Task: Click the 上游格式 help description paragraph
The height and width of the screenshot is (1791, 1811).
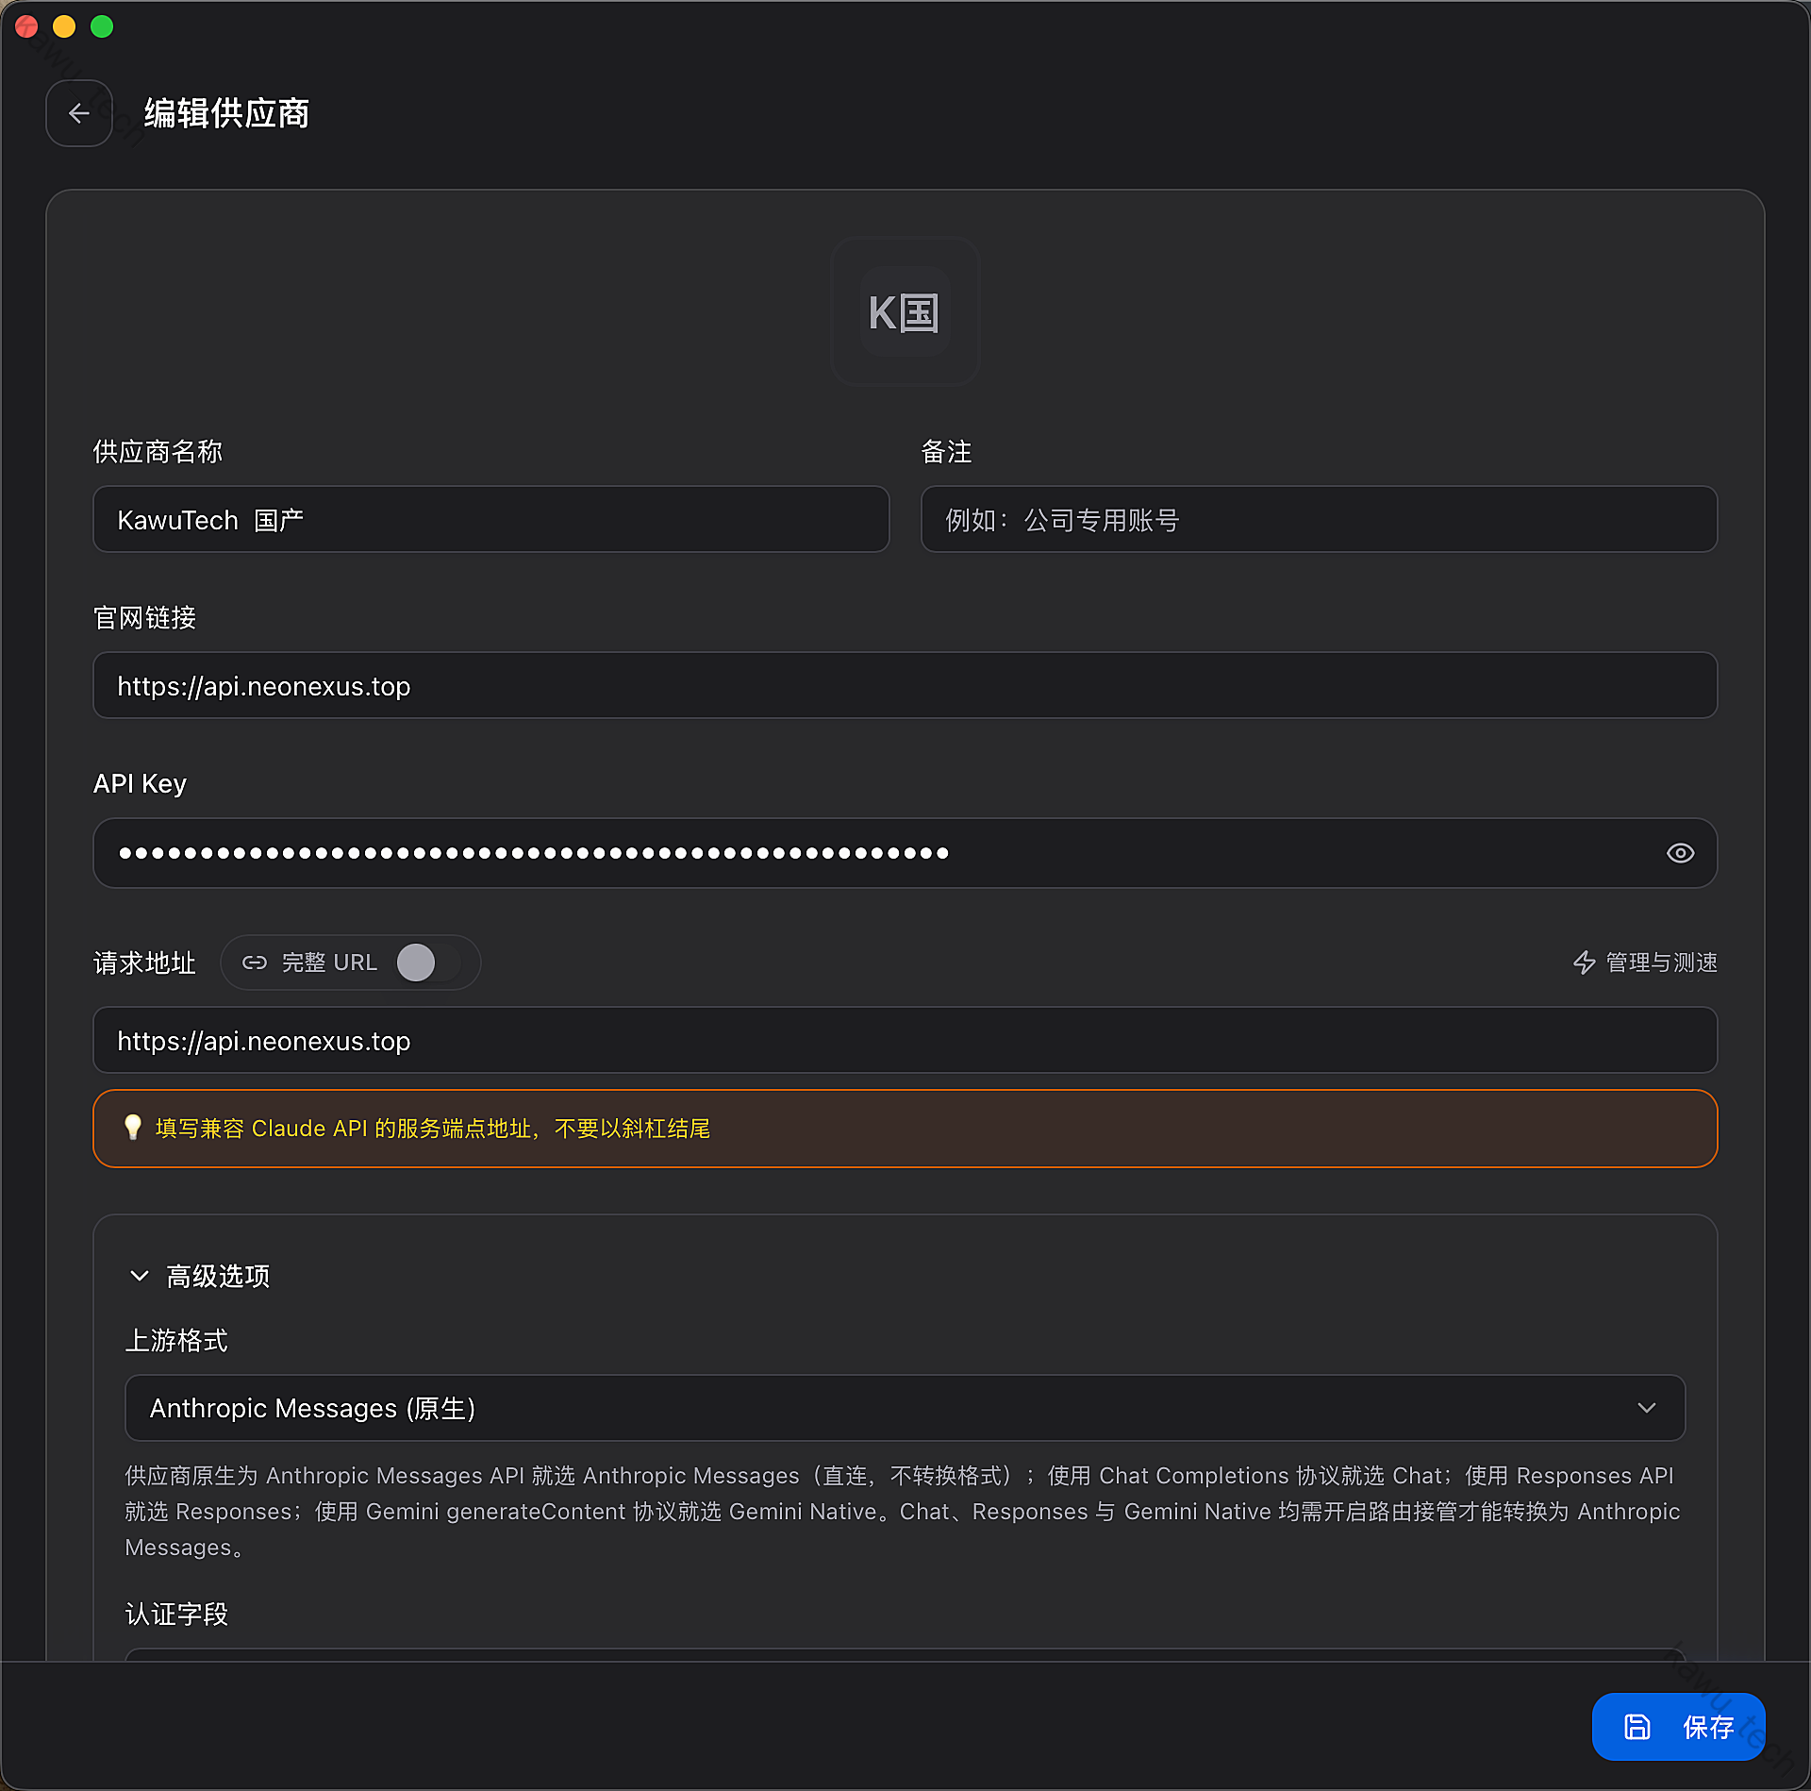Action: coord(903,1512)
